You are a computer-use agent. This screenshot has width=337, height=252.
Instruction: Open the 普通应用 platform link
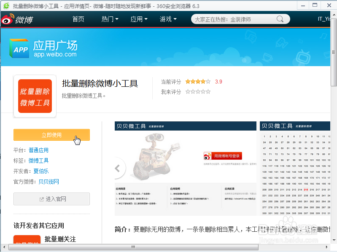(38, 150)
